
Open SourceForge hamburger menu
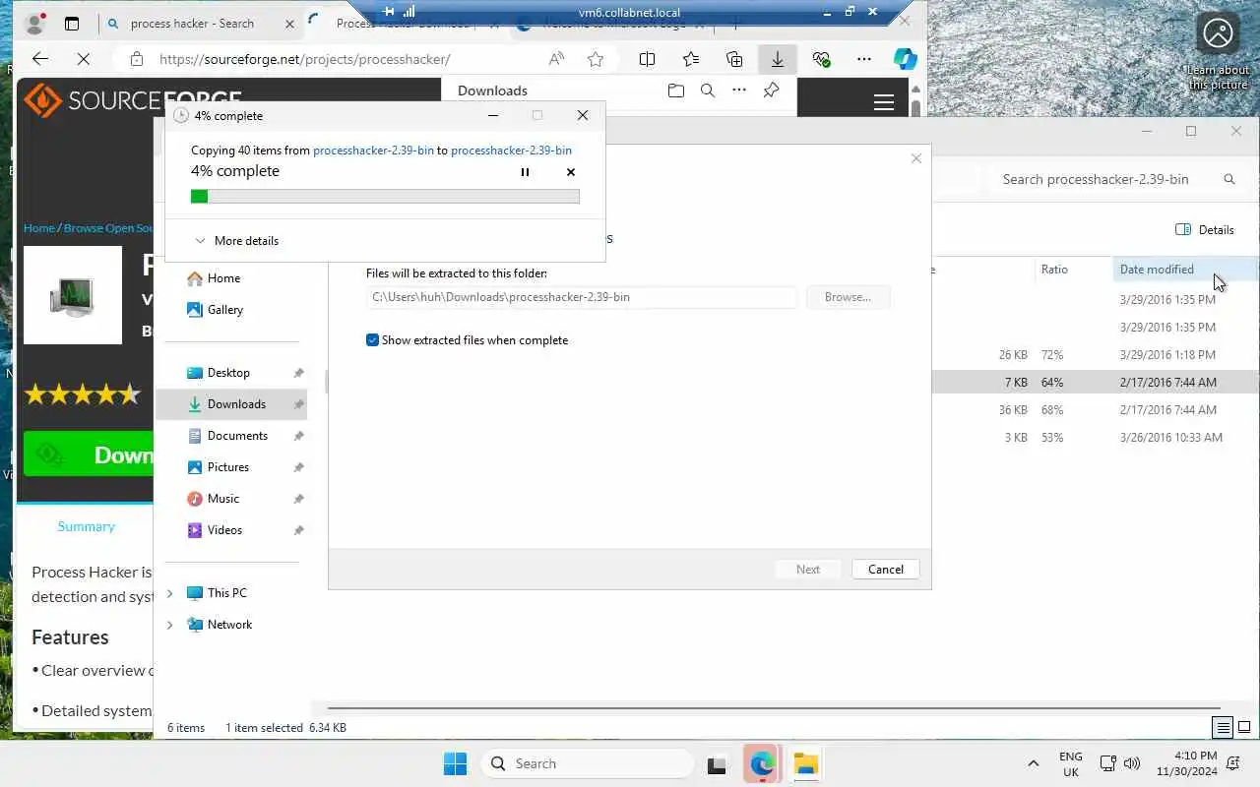pos(884,102)
